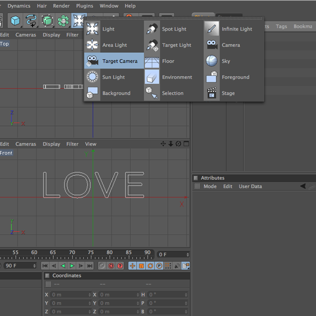Add a Stage object

click(234, 93)
